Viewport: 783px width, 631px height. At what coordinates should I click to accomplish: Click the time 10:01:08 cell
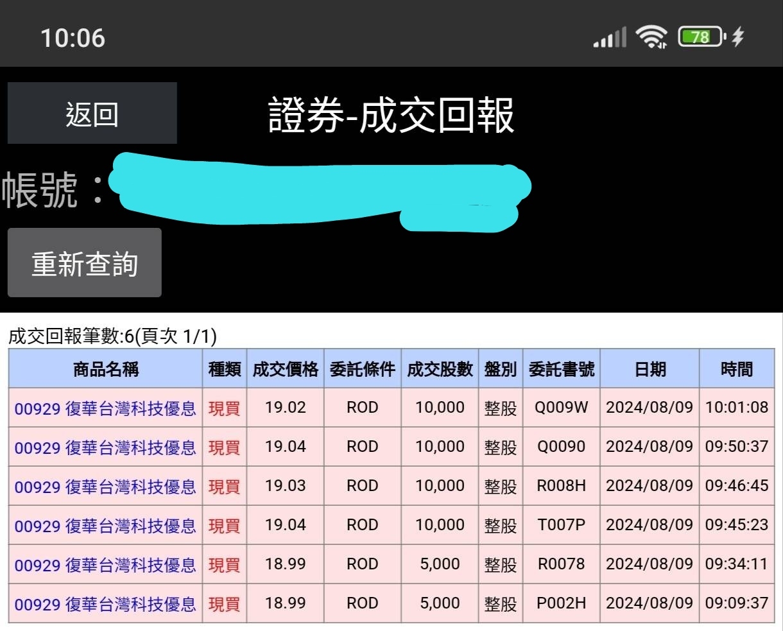pos(737,408)
